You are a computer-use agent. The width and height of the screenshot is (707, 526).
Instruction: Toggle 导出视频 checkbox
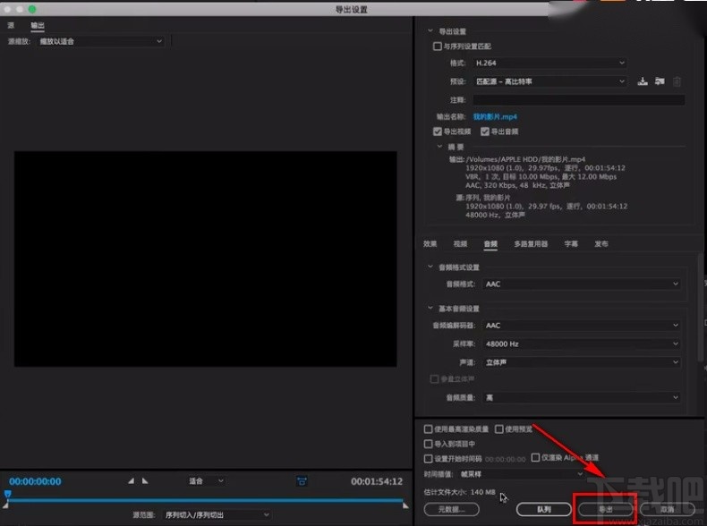[x=437, y=131]
